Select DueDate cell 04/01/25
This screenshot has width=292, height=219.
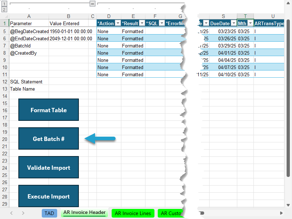pos(223,53)
